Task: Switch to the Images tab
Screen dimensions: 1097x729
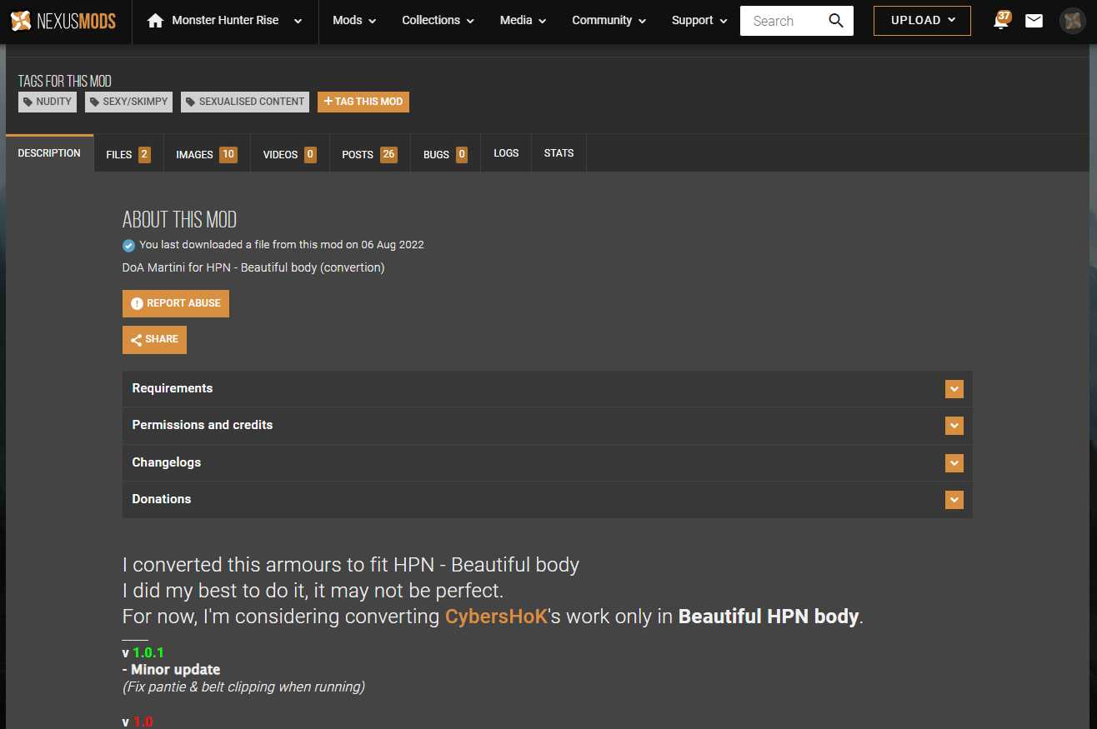Action: (206, 154)
